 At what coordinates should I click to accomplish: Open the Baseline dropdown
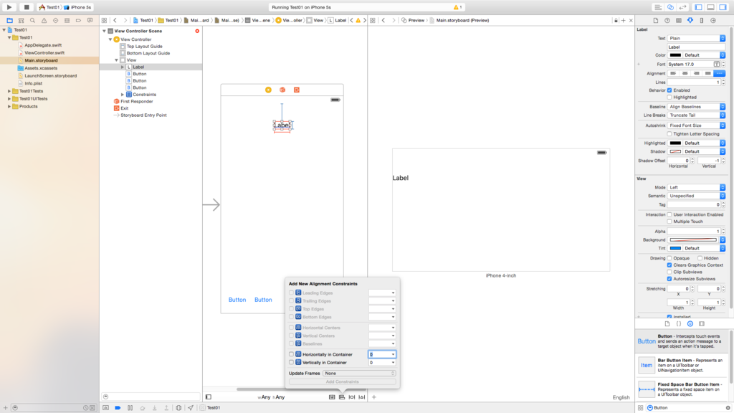(x=696, y=107)
